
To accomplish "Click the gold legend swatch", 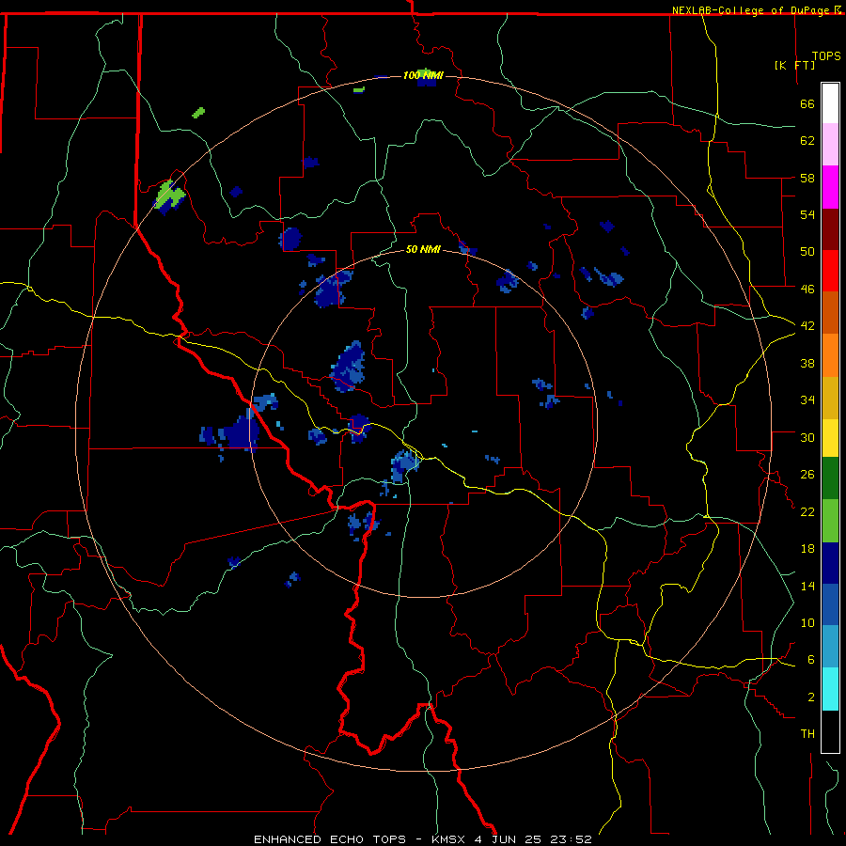I will 830,398.
